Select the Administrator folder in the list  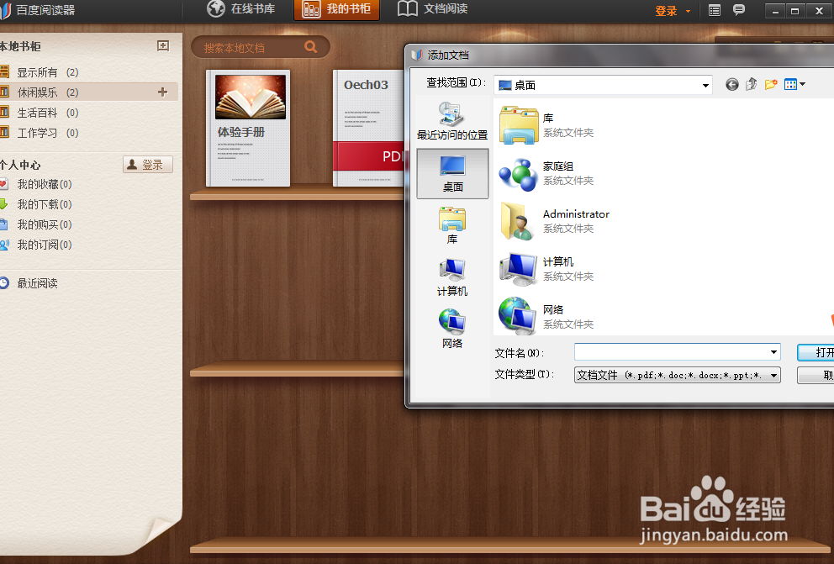click(555, 221)
